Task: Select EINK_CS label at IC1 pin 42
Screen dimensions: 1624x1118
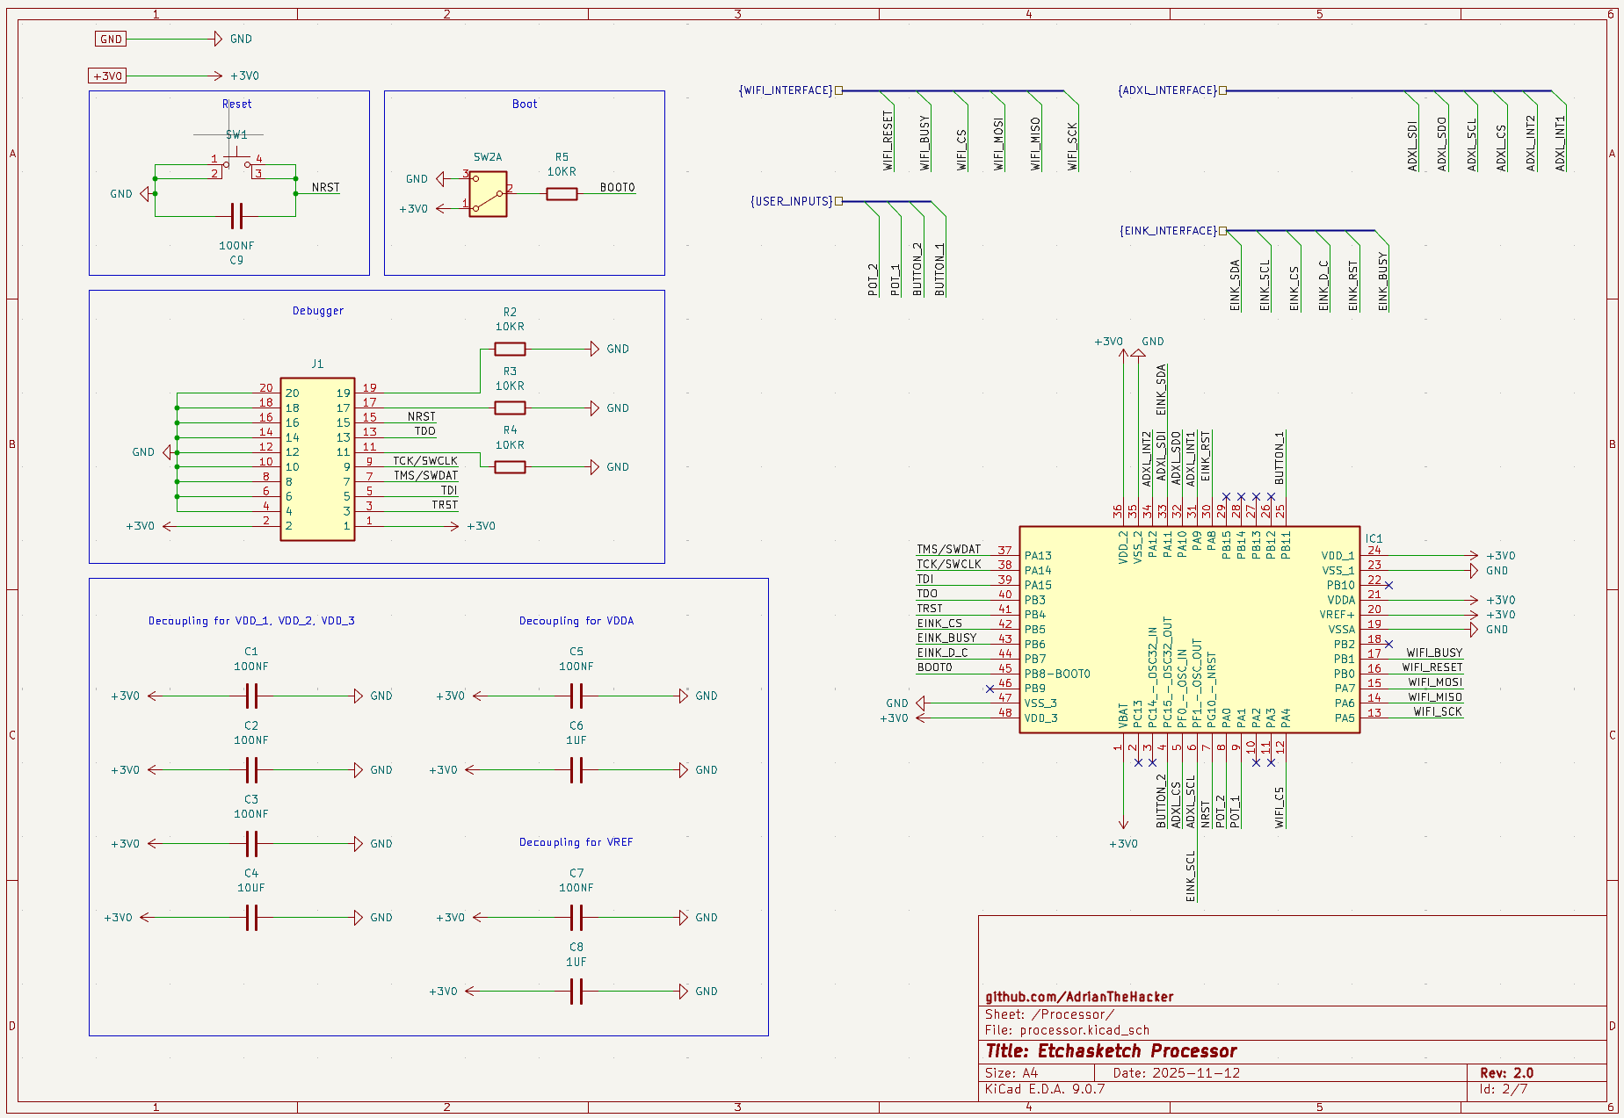Action: pos(939,623)
